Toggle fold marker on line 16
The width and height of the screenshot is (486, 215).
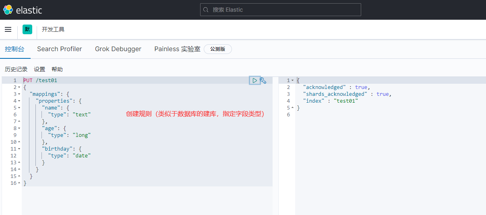(x=19, y=183)
